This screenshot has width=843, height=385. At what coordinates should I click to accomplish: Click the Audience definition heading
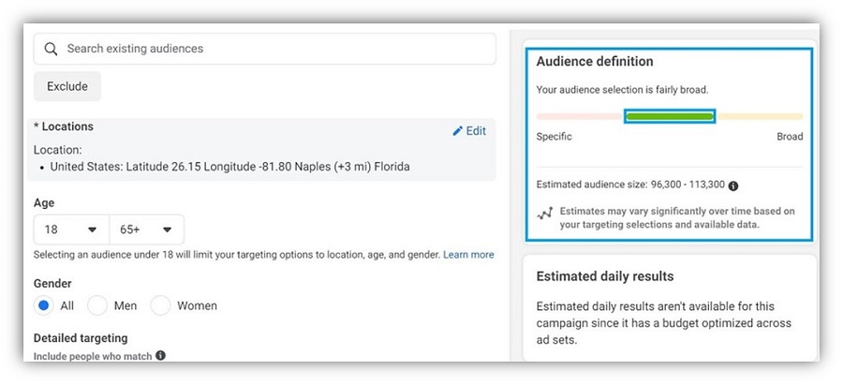click(595, 61)
